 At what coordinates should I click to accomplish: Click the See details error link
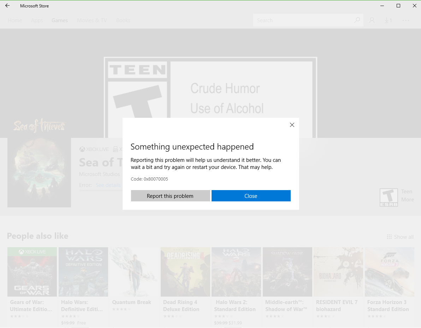pos(108,185)
